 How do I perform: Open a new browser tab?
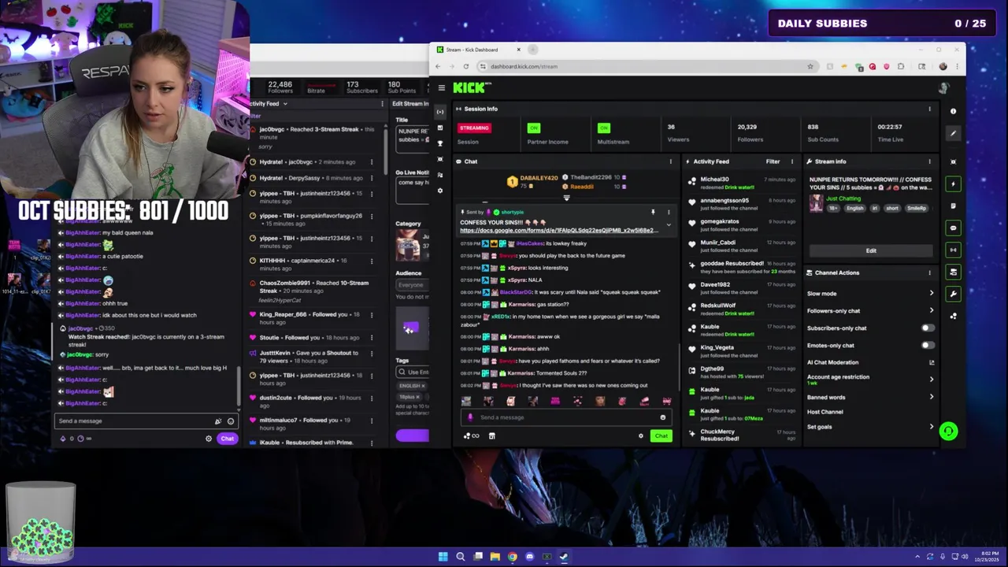(x=533, y=50)
